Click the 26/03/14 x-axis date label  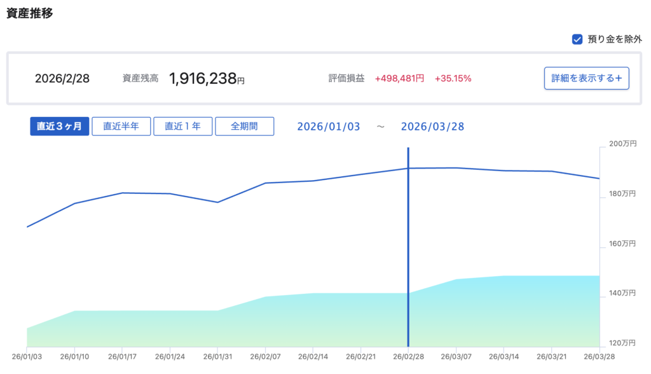point(504,356)
